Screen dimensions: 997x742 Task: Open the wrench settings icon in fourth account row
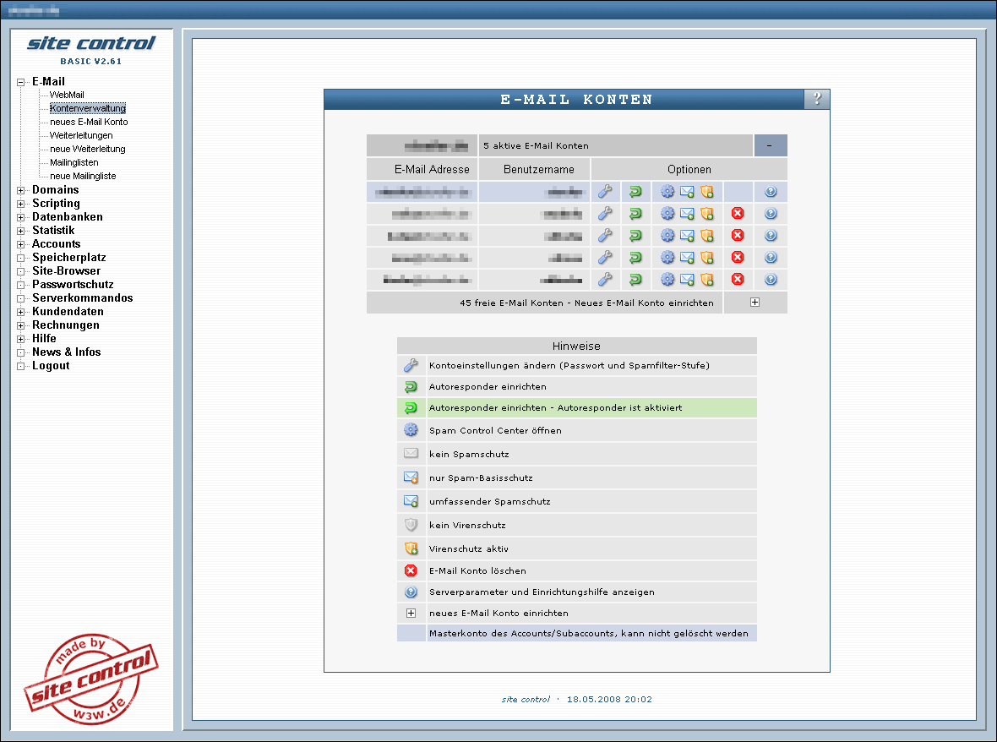(605, 258)
